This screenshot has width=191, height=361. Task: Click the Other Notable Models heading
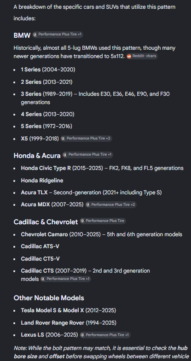[x=49, y=298]
